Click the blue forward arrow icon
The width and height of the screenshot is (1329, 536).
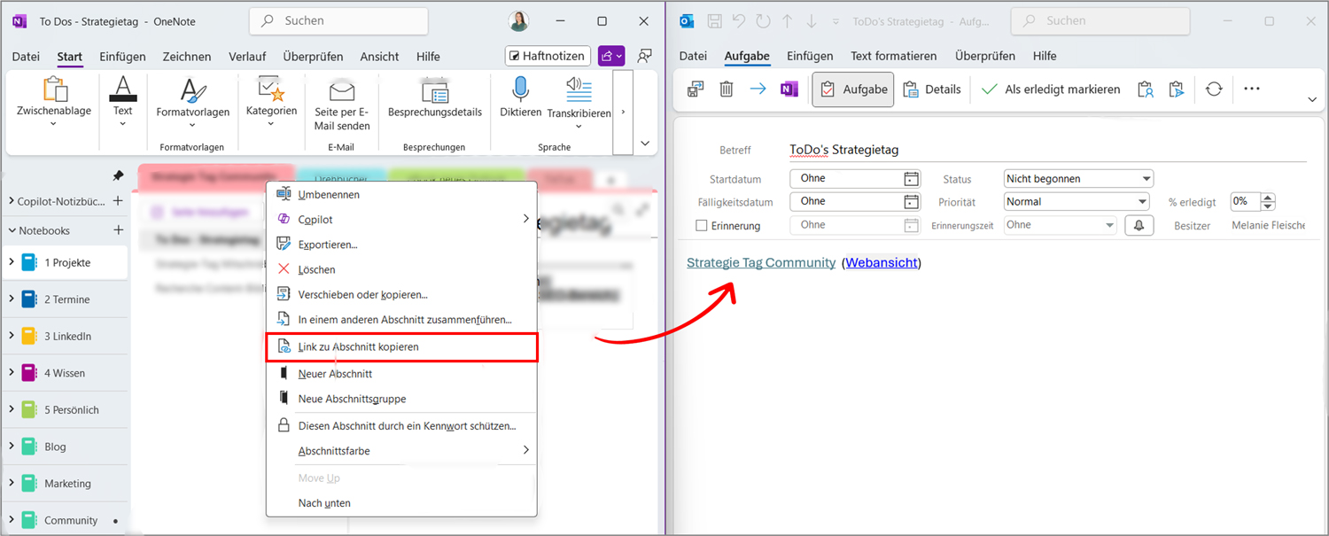[758, 89]
